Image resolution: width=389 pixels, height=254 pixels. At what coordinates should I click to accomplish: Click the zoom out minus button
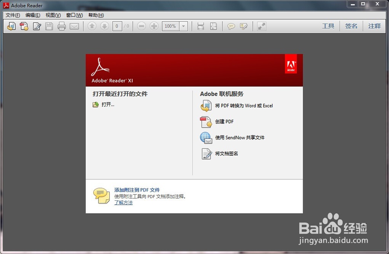(x=142, y=26)
